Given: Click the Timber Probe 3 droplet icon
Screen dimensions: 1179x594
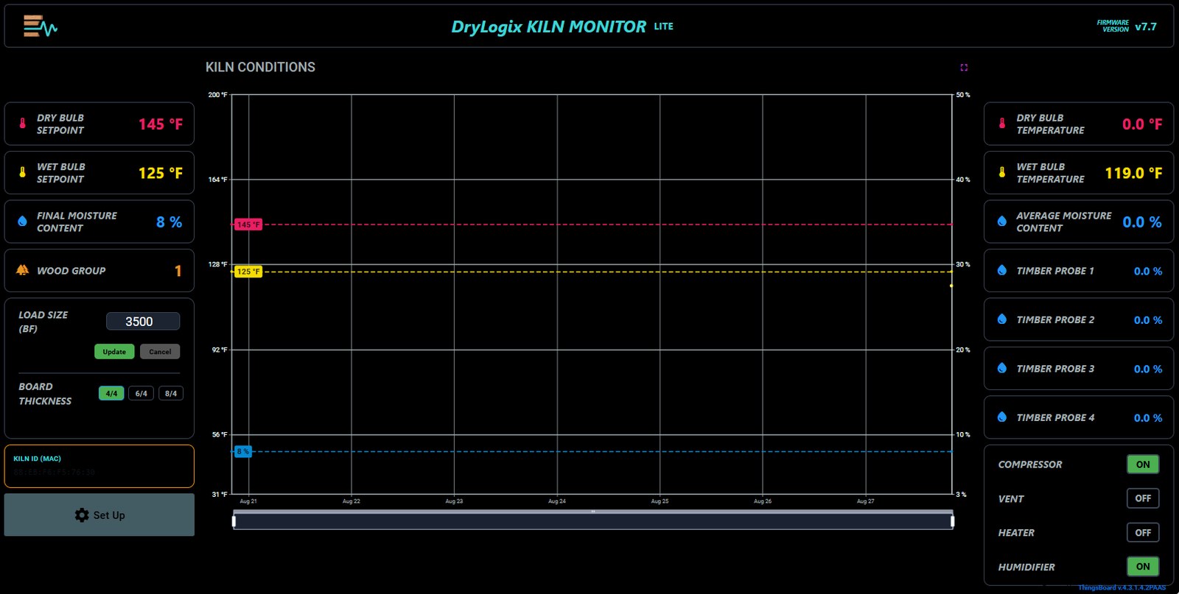Looking at the screenshot, I should 1001,368.
